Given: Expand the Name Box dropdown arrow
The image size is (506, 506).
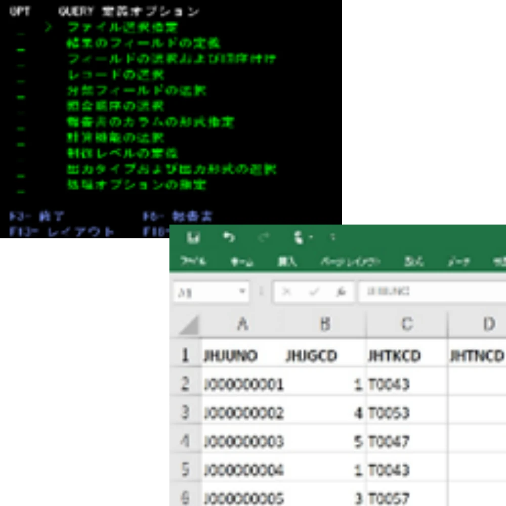Looking at the screenshot, I should coord(243,292).
